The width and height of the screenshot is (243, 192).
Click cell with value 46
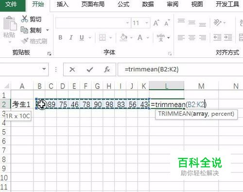74,105
